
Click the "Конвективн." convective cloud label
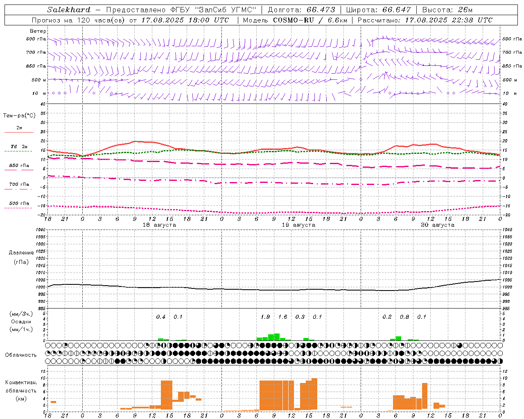[21, 383]
